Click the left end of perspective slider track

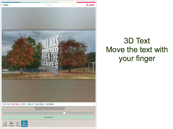(4, 113)
